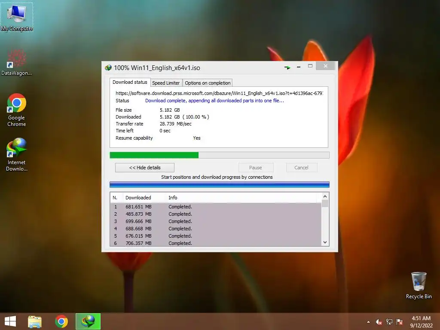Click the Cancel button
The height and width of the screenshot is (330, 440).
[x=302, y=168]
